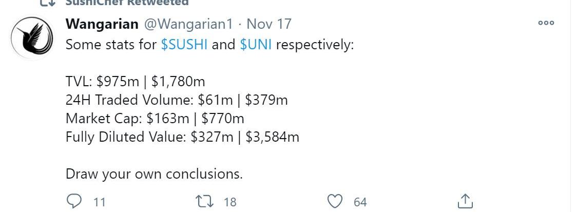Click the SushiChef Retweeted label

click(127, 3)
